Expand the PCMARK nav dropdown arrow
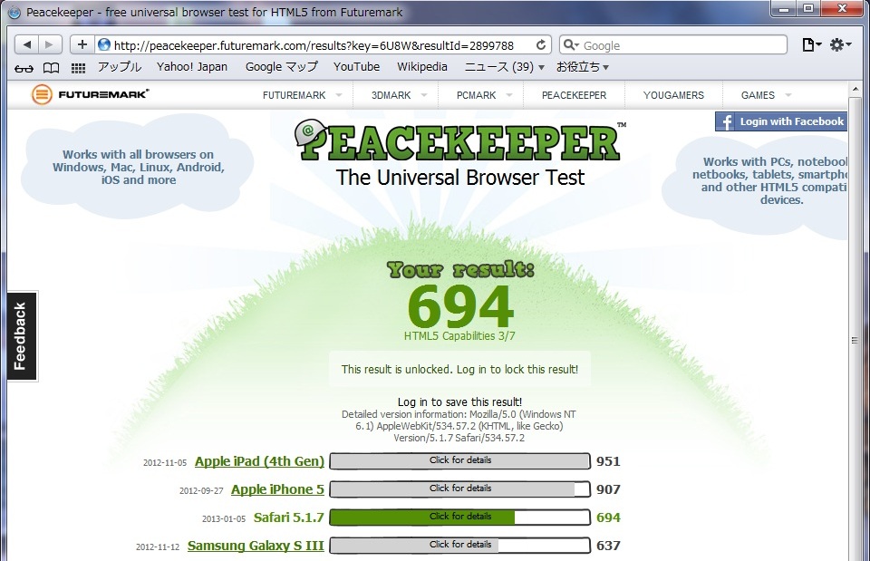Viewport: 870px width, 561px height. (509, 95)
